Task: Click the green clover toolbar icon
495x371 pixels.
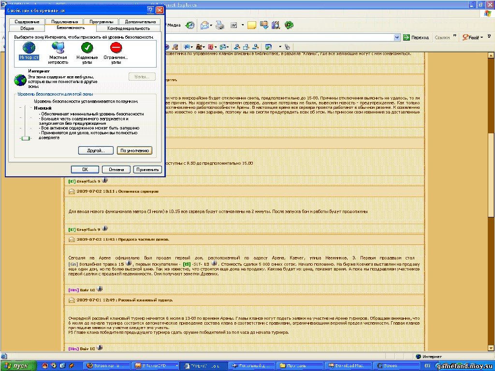Action: [x=289, y=25]
